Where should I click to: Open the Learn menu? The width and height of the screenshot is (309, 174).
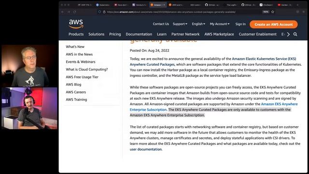162,34
